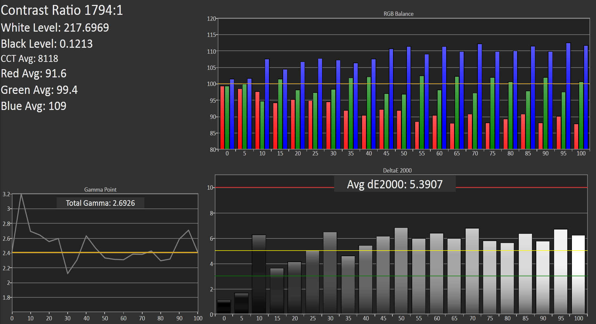
Task: Click the blue RGB Balance bar at 45
Action: click(x=391, y=99)
